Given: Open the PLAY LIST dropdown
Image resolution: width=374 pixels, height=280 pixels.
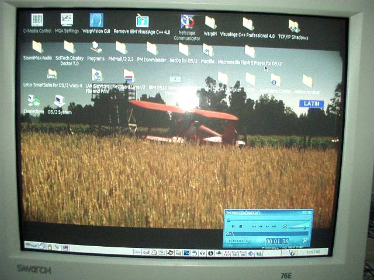Looking at the screenshot, I should [238, 241].
